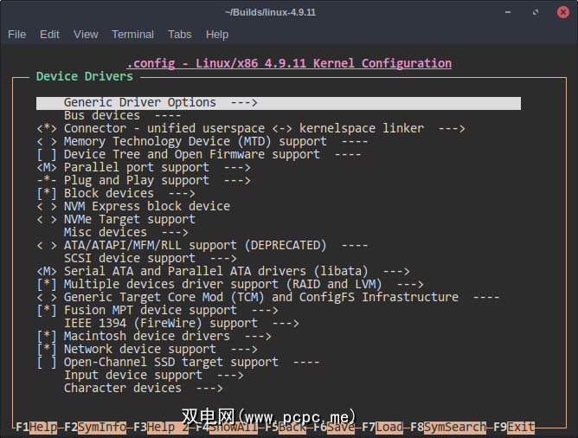Toggle Serial ATA and Parallel ATA drivers state

click(47, 271)
